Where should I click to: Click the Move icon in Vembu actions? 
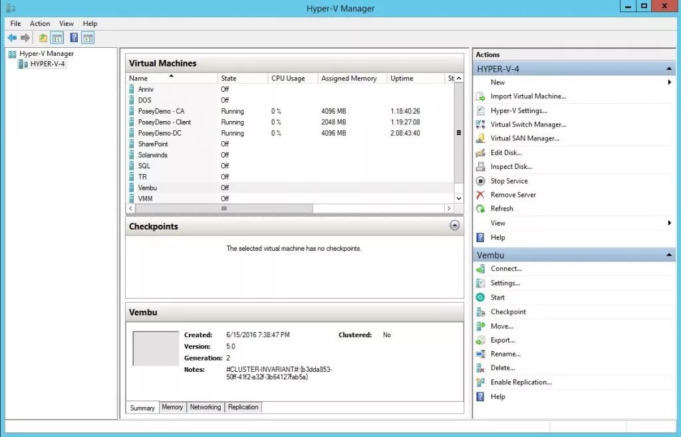[x=480, y=326]
